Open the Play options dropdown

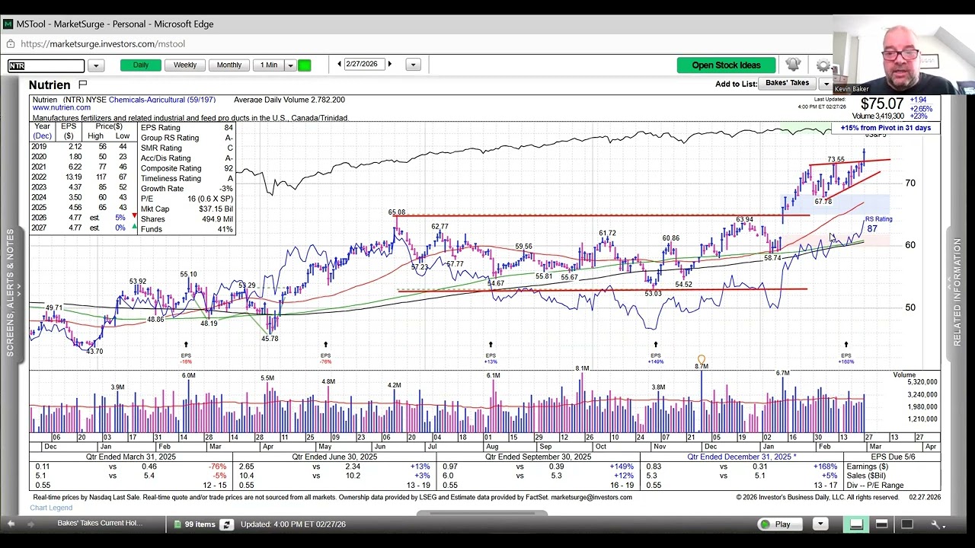point(820,524)
